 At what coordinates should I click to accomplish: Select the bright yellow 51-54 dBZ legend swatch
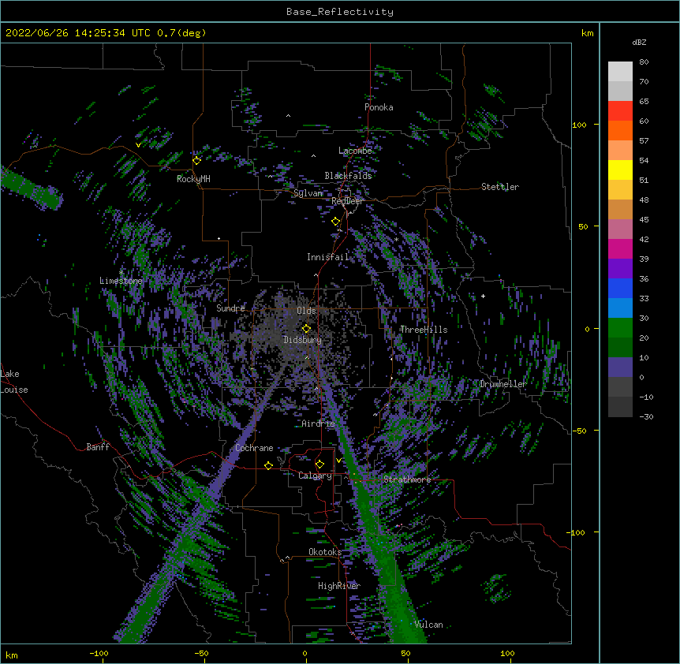click(620, 170)
